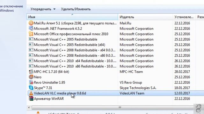Click the WinRAR archiver icon
Image resolution: width=204 pixels, height=114 pixels.
click(31, 98)
